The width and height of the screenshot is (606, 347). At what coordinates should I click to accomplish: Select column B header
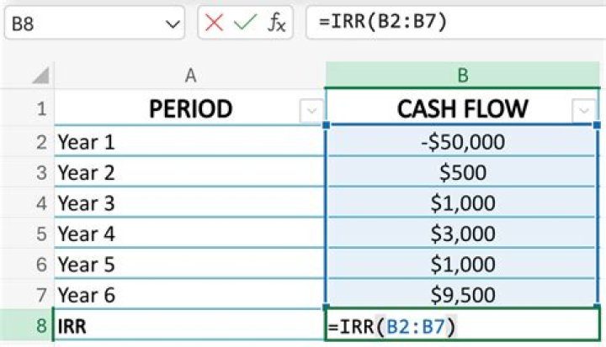tap(462, 76)
